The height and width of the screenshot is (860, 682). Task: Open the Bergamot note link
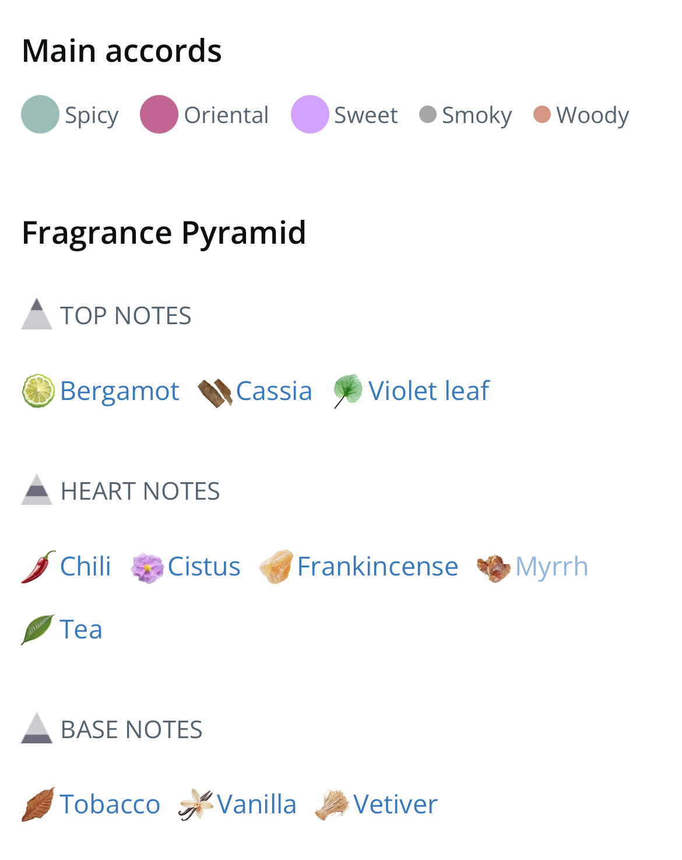point(119,391)
